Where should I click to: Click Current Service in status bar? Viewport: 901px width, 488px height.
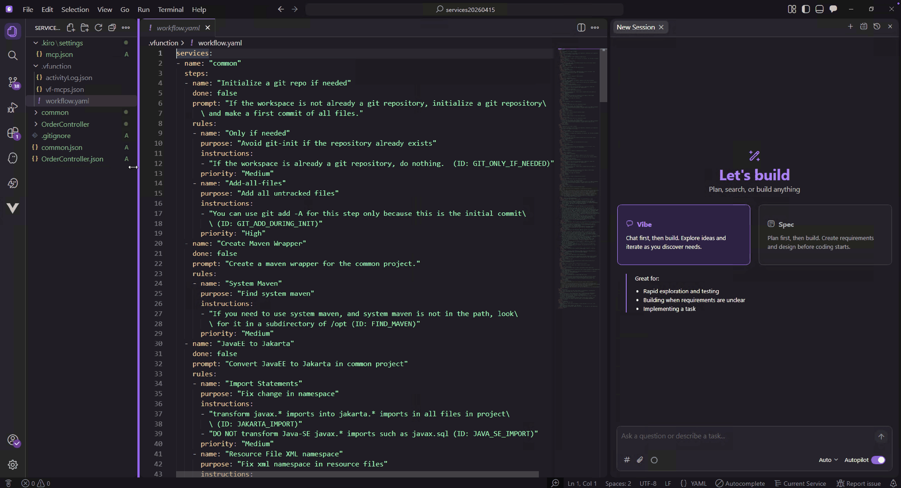click(800, 483)
